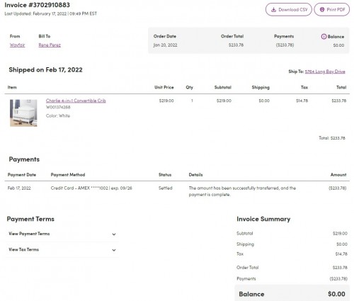
Task: Open the 5764 Long Bay Drive address link
Action: click(325, 72)
